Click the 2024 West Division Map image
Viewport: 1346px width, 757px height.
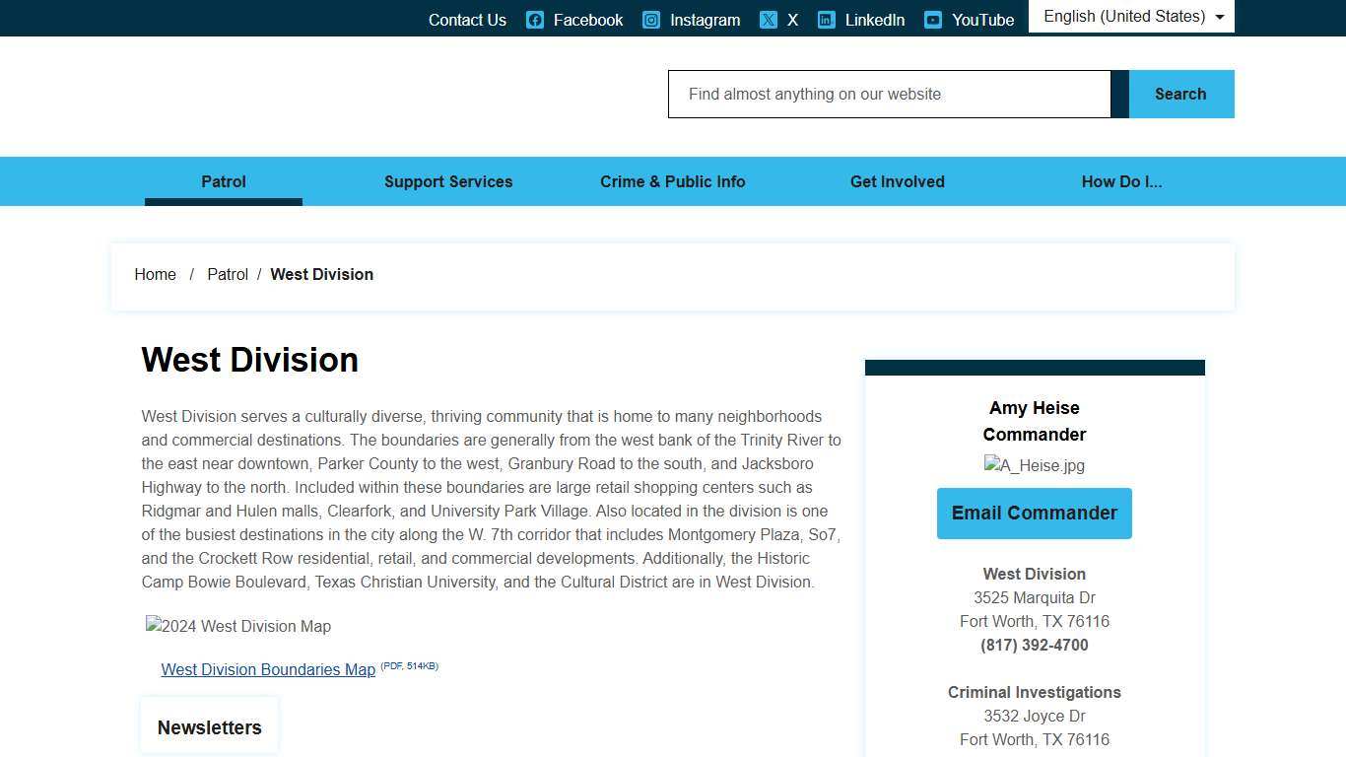[238, 627]
